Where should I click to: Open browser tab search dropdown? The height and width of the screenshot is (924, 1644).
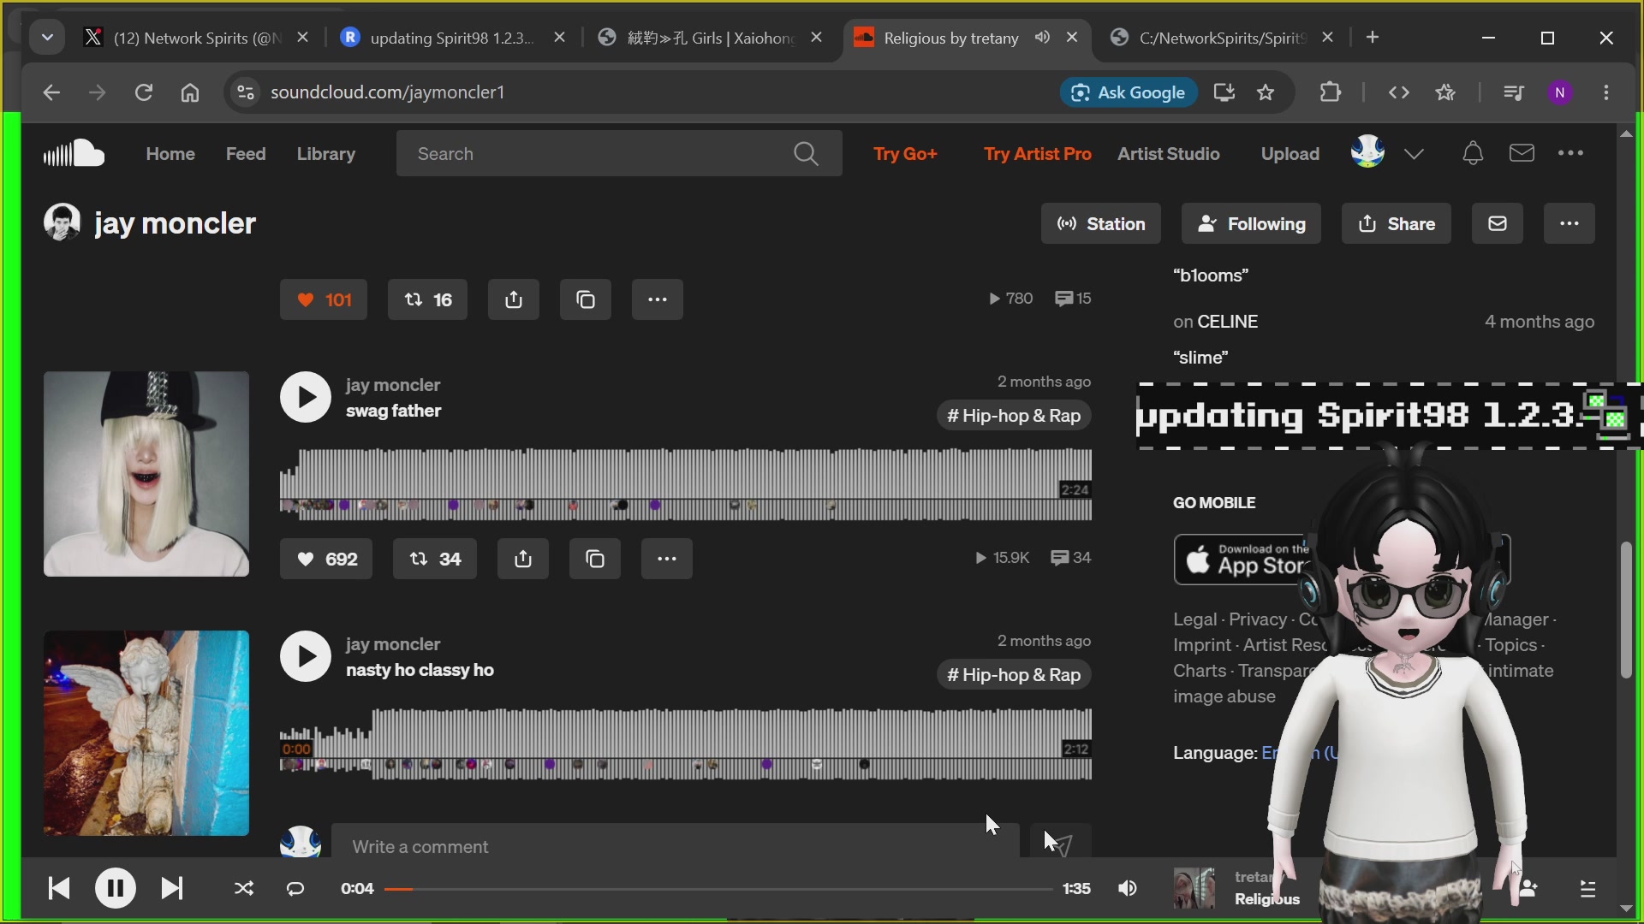coord(47,38)
